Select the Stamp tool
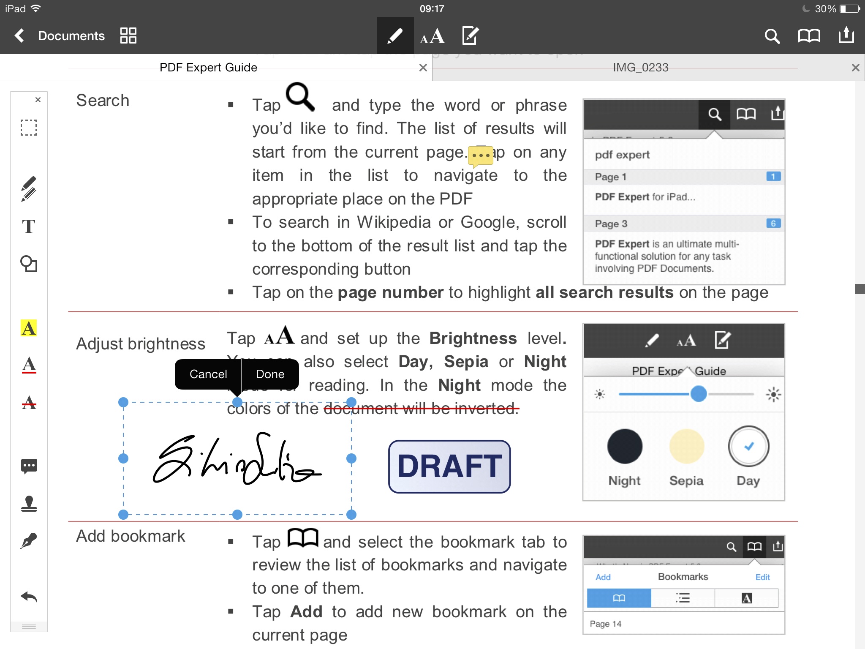 click(x=29, y=503)
